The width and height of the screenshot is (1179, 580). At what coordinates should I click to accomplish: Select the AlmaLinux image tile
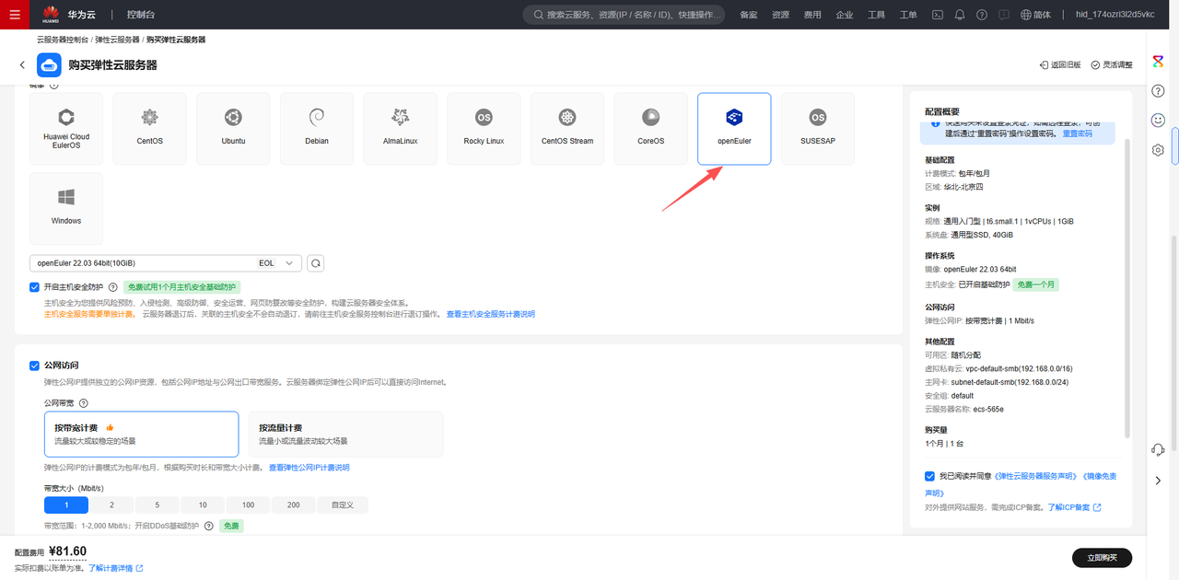pyautogui.click(x=400, y=128)
